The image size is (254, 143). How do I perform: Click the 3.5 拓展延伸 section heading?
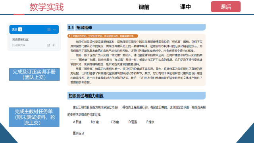(x=137, y=27)
